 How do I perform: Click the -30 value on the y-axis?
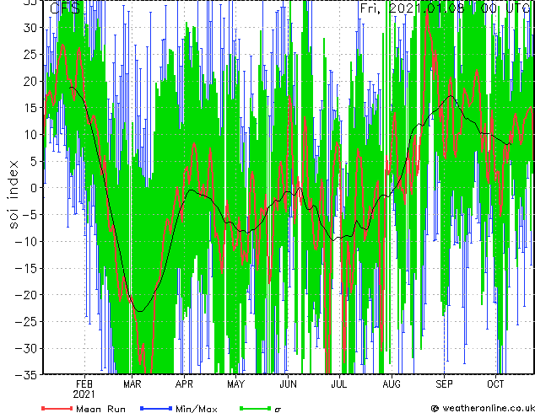coord(26,348)
